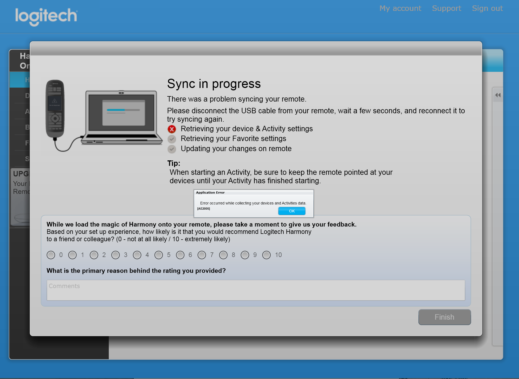Viewport: 519px width, 379px height.
Task: Click the Retrieving Favorite settings checkmark icon
Action: point(172,139)
